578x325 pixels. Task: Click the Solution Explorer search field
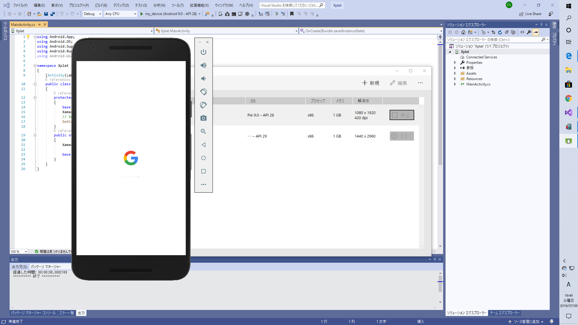[493, 40]
